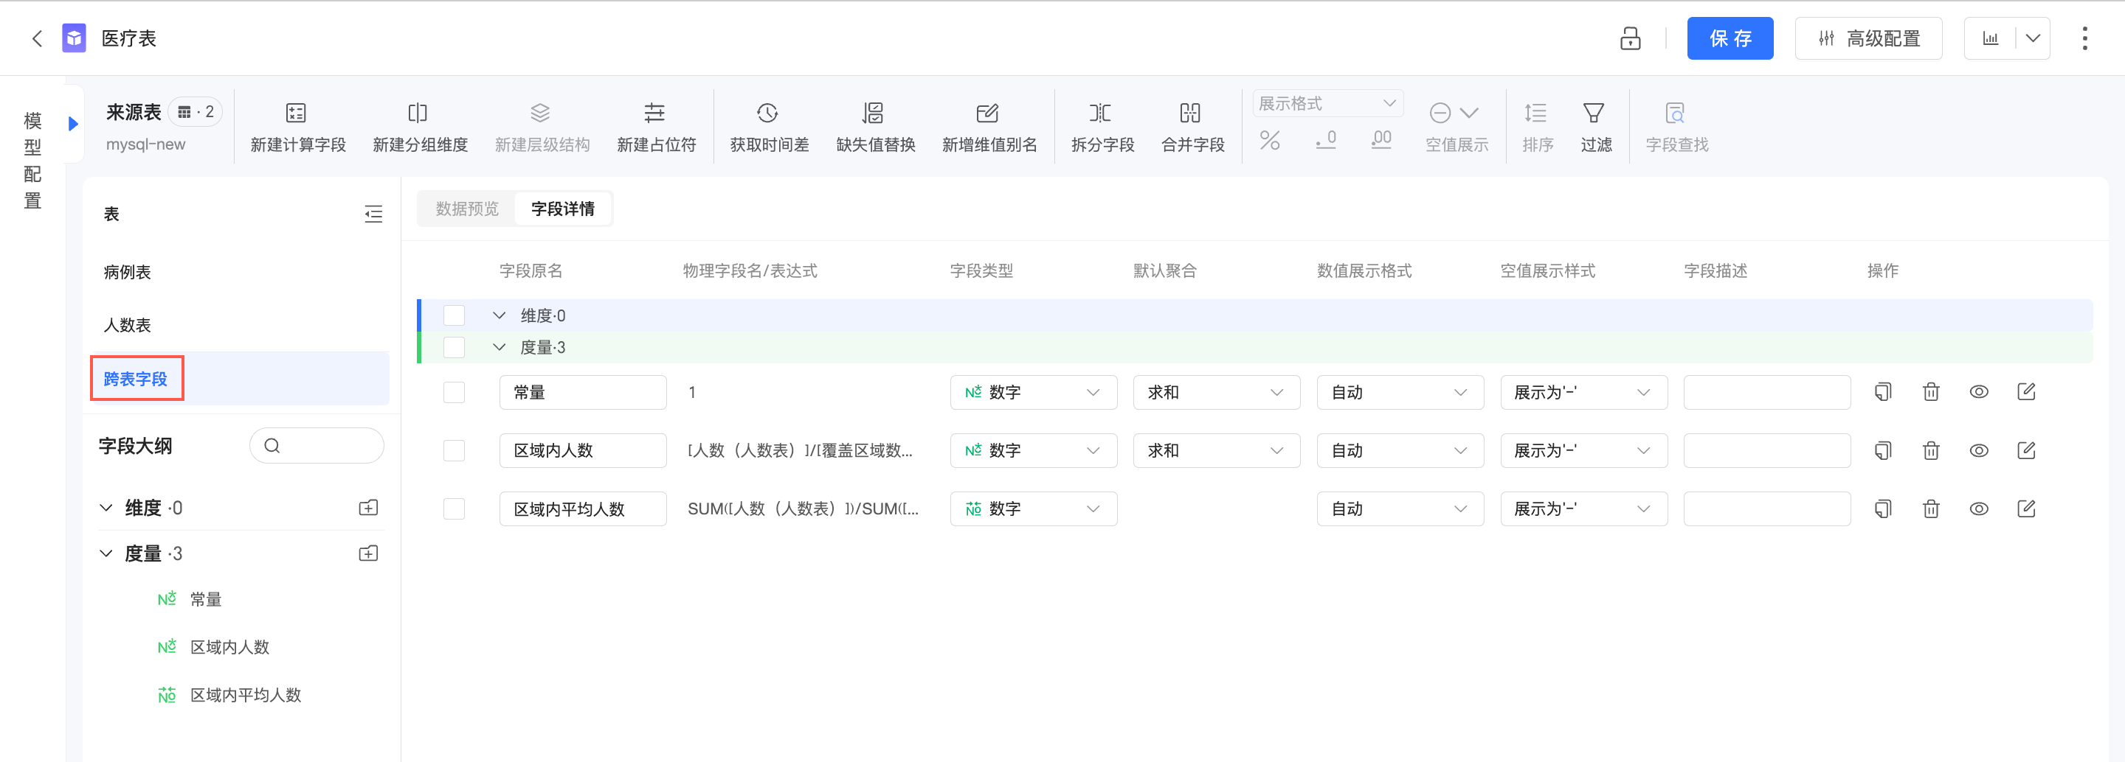Open 字段类型 dropdown for 常量
The image size is (2125, 762).
tap(1034, 392)
